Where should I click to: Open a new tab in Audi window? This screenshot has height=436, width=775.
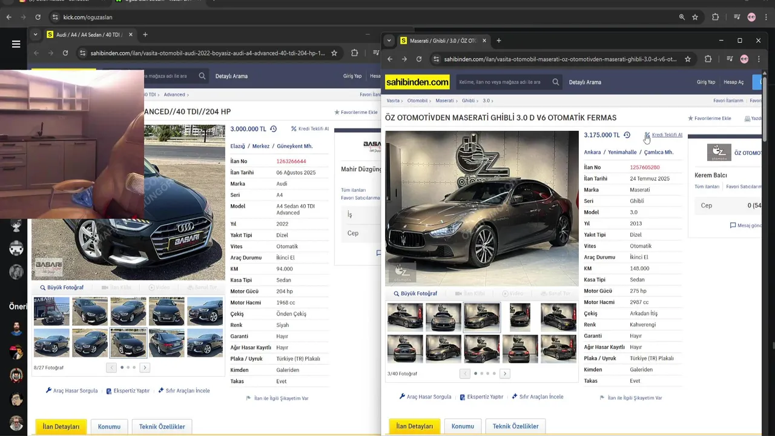[145, 35]
